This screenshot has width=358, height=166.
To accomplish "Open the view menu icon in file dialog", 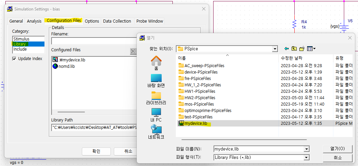I will pos(311,49).
